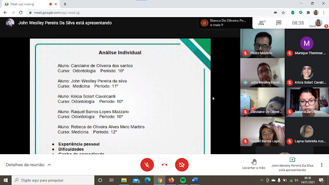The width and height of the screenshot is (329, 185).
Task: Open Cortana circle icon on taskbar
Action: (100, 180)
